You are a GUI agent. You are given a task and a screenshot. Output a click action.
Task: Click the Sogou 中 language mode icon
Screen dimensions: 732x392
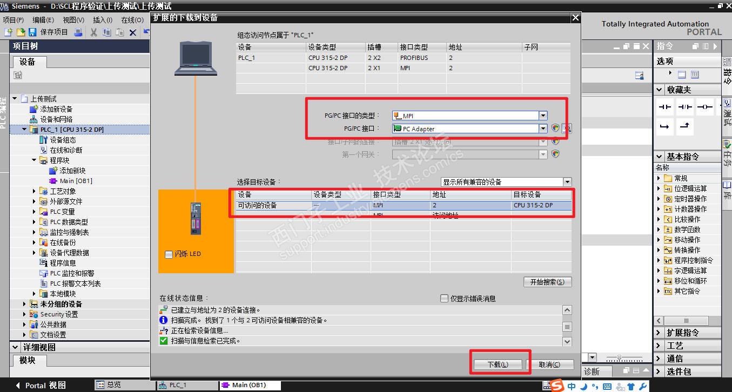pos(572,386)
